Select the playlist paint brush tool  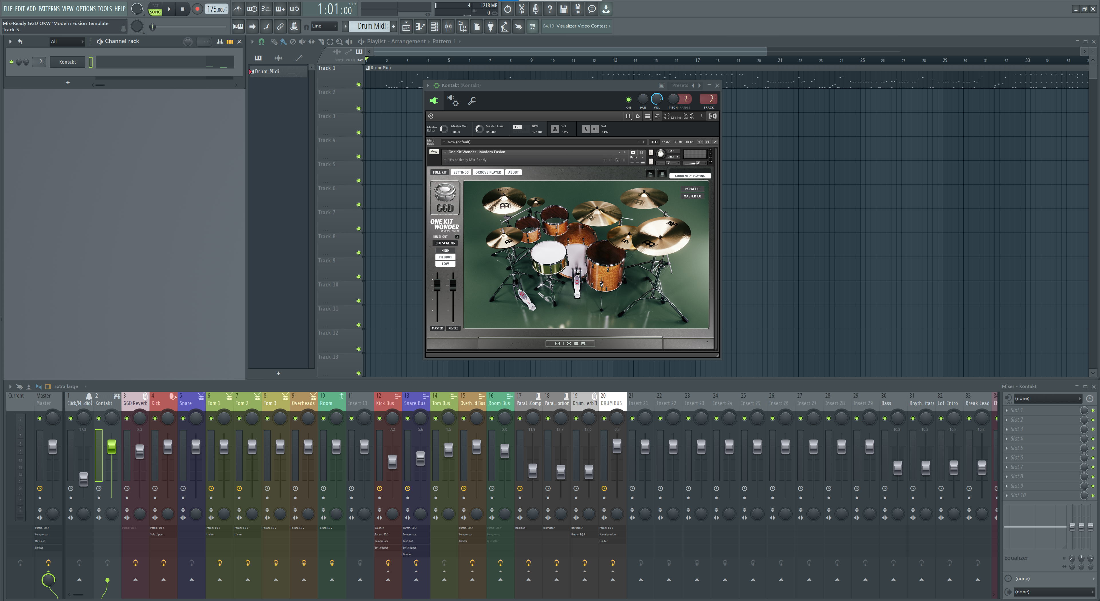click(283, 42)
